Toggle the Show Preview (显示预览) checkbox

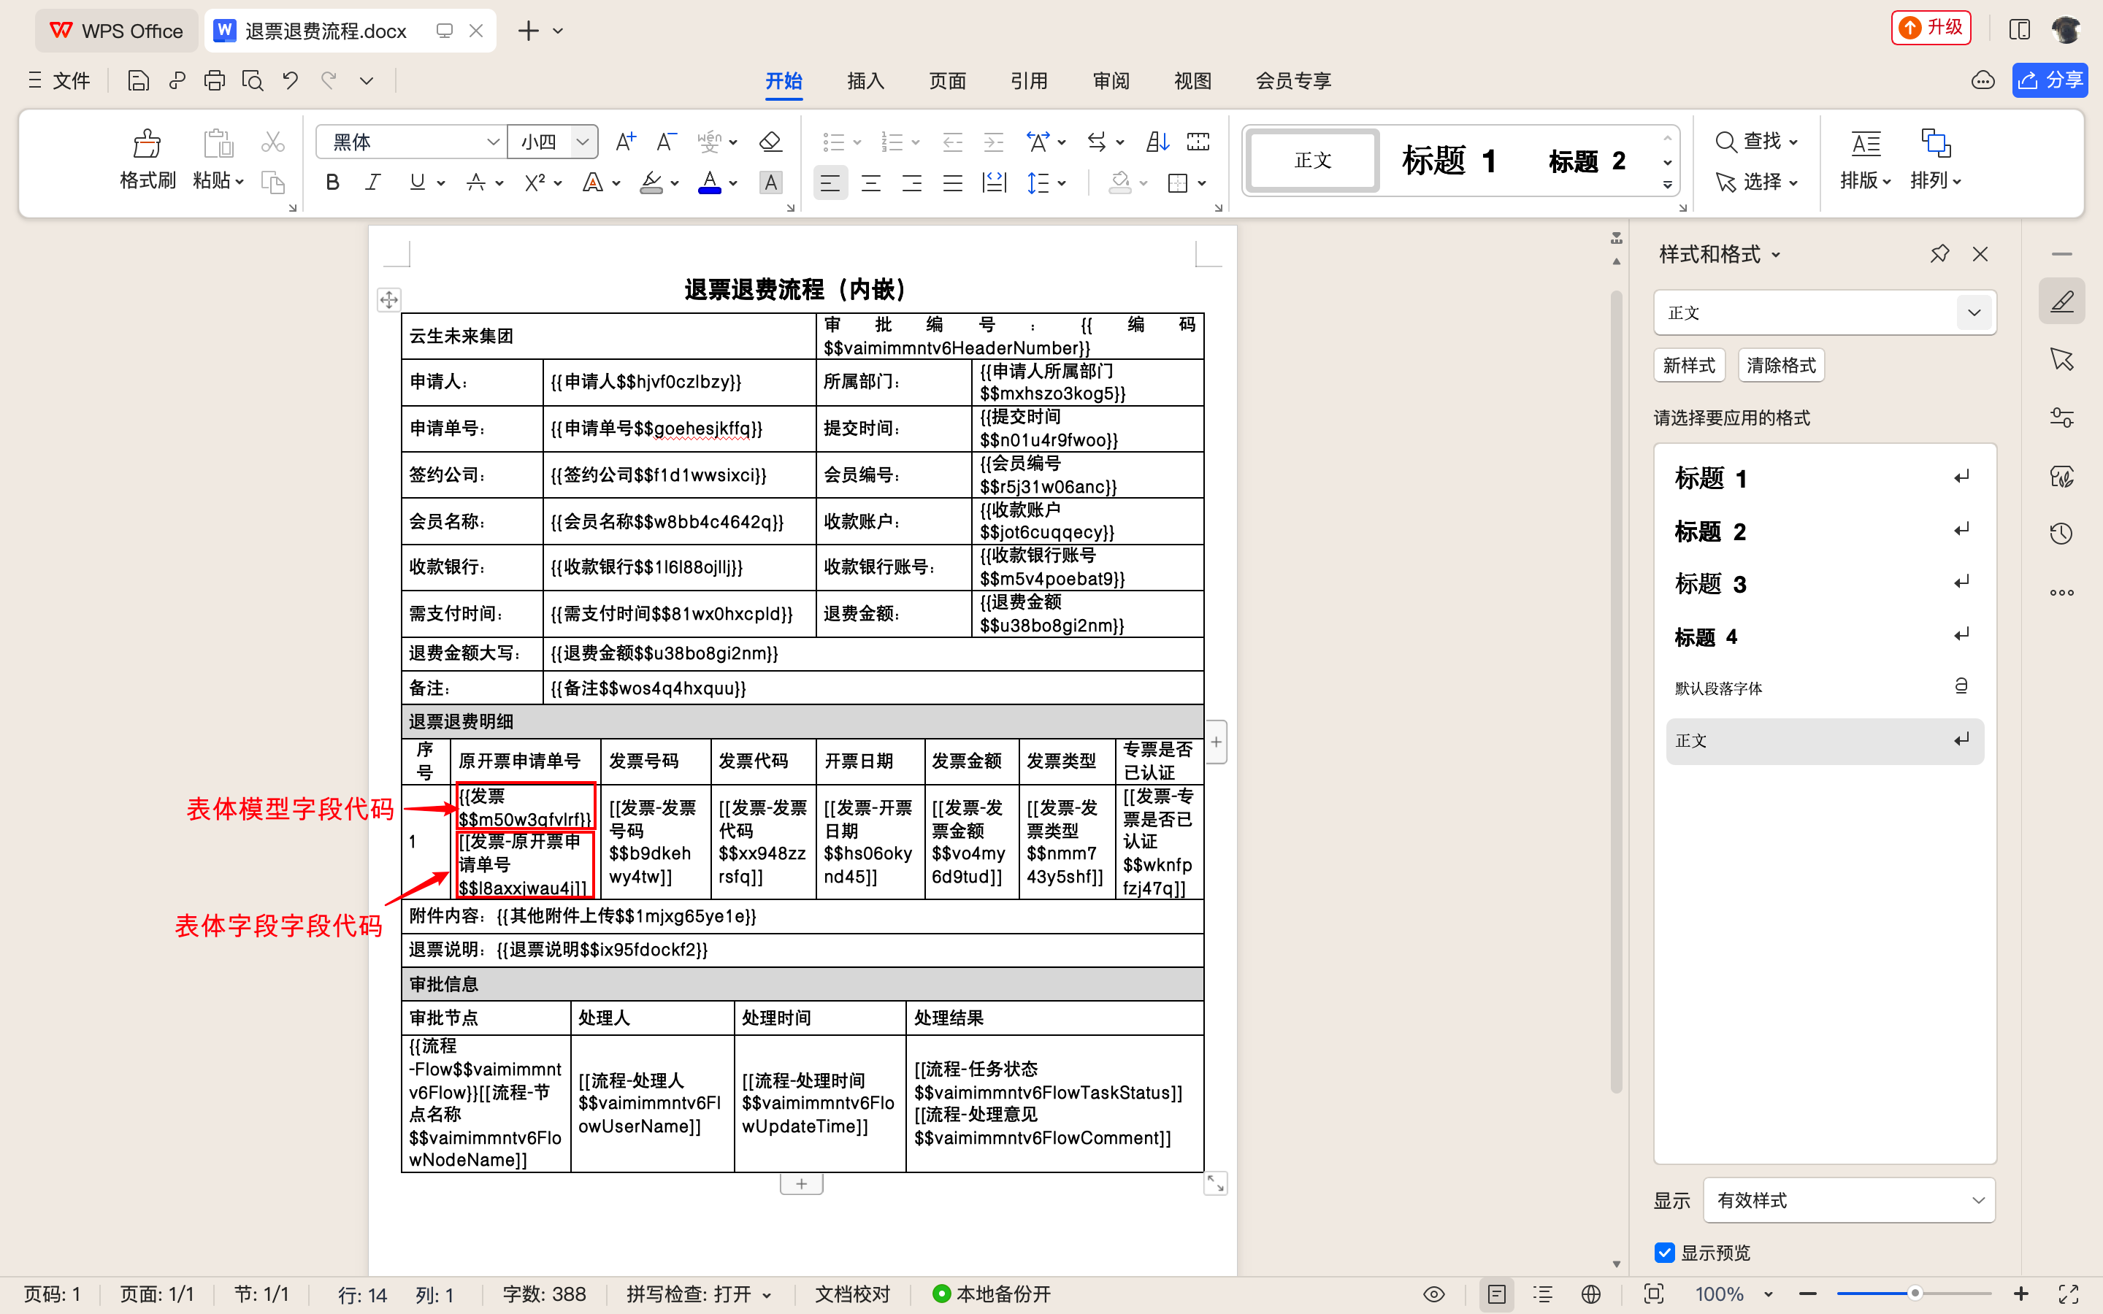tap(1664, 1252)
